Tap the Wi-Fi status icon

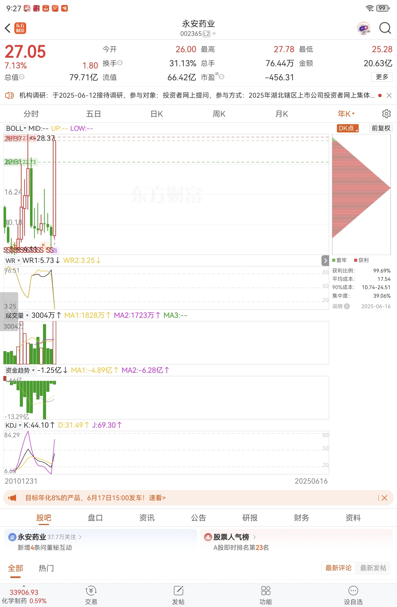pyautogui.click(x=370, y=8)
